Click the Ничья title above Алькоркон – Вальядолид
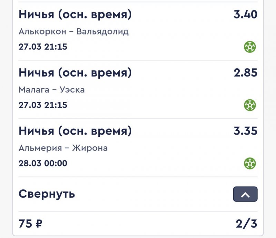This screenshot has width=276, height=238. pyautogui.click(x=75, y=14)
